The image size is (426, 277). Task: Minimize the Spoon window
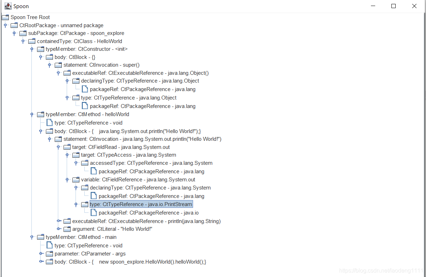(373, 6)
